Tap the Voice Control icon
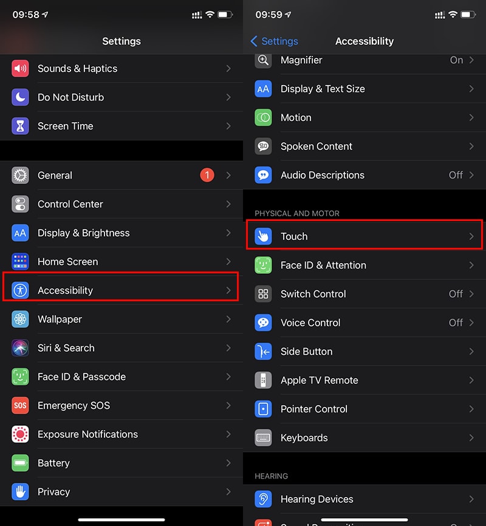 pyautogui.click(x=263, y=323)
